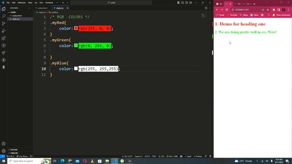Click the Spell status bar item
Viewport: 292px width, 164px height.
click(188, 156)
